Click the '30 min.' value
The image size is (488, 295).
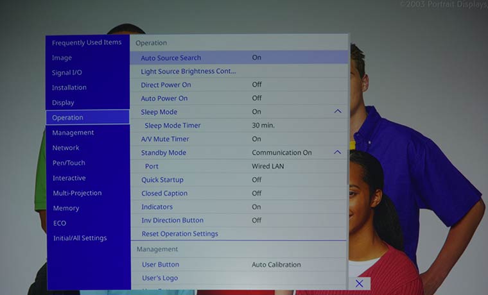pyautogui.click(x=263, y=125)
